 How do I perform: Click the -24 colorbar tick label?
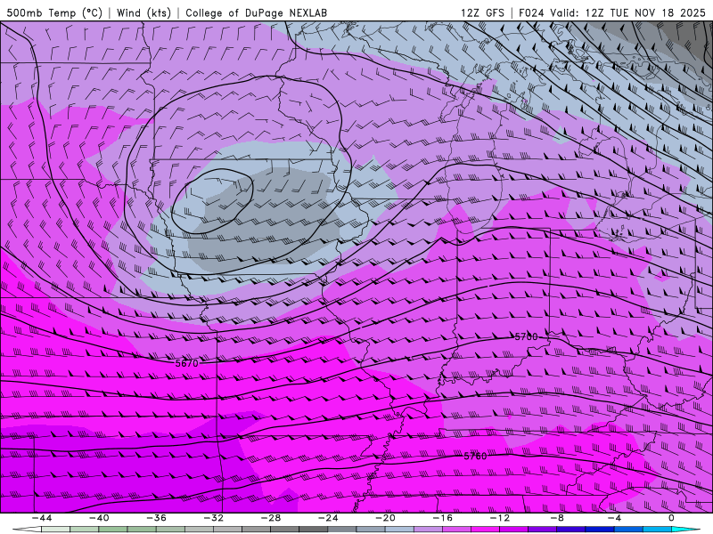(328, 518)
